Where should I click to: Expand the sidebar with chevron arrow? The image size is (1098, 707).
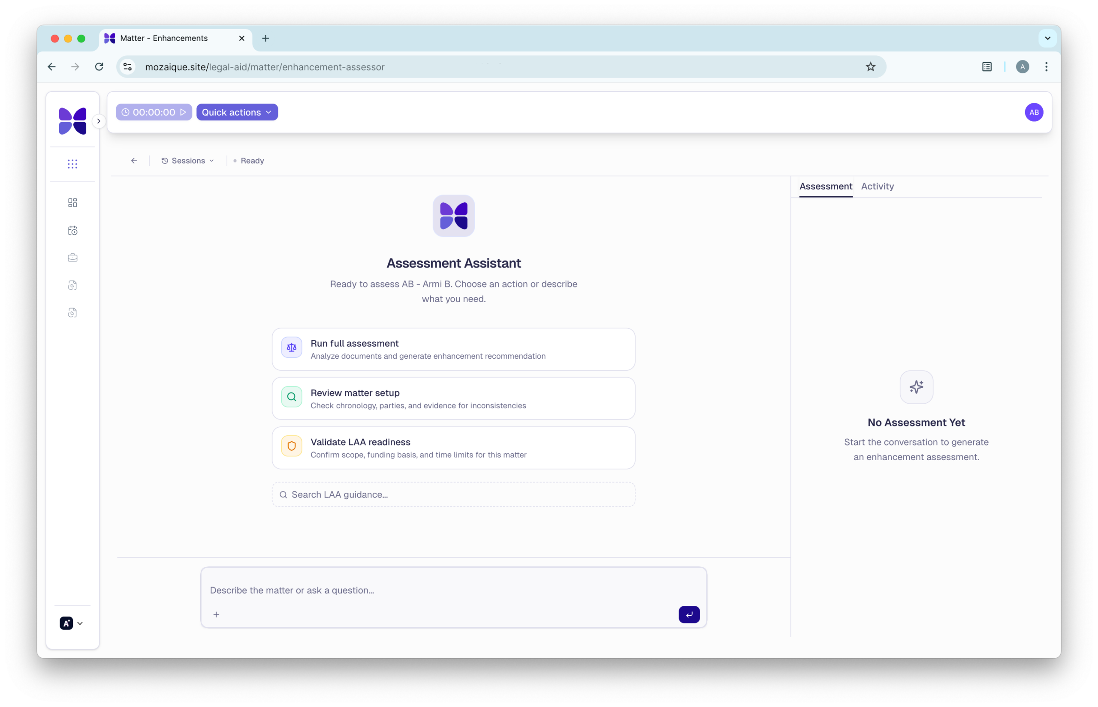[98, 121]
